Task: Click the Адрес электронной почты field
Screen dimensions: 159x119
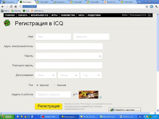Action: pos(69,46)
